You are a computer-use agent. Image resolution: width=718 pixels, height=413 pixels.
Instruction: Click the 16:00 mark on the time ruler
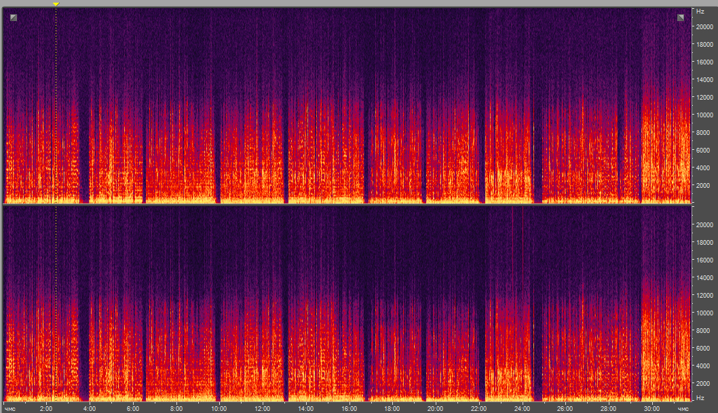point(349,409)
